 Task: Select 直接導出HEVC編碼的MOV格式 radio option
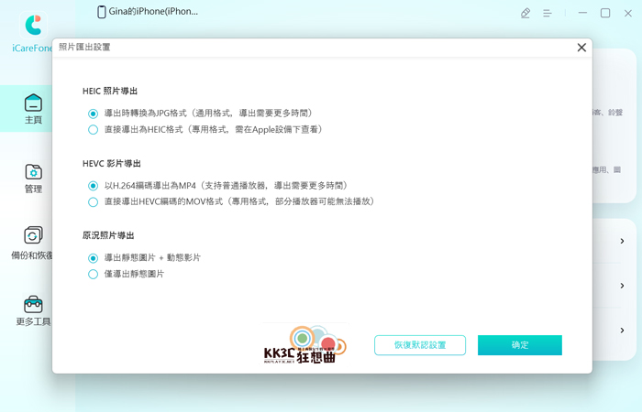(x=93, y=202)
